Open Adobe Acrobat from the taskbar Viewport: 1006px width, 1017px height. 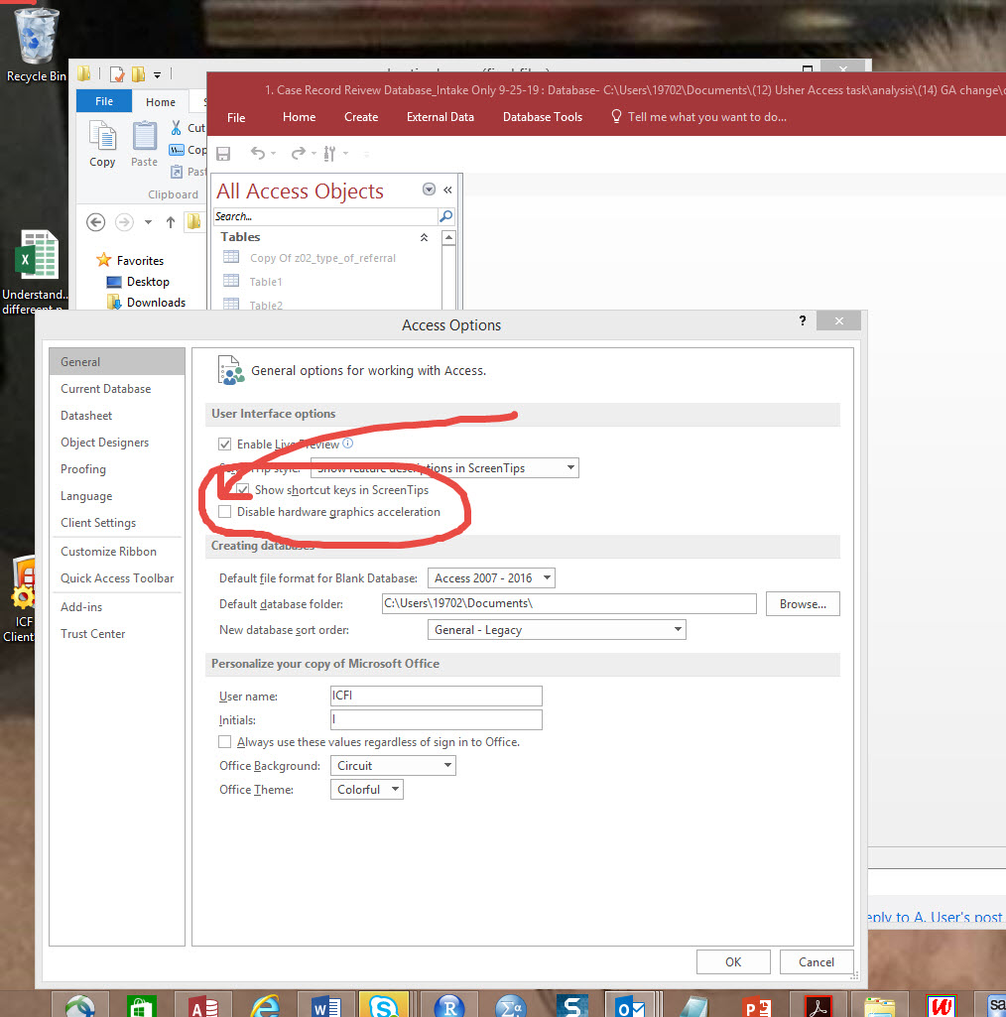pos(817,1007)
